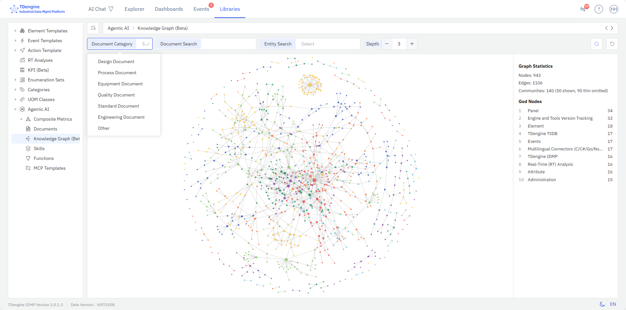The width and height of the screenshot is (626, 310).
Task: Open the notifications icon with 99 badge
Action: [583, 9]
